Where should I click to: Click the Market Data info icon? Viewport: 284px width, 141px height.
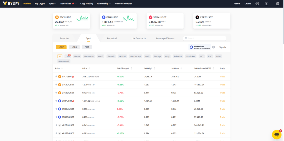point(214,47)
